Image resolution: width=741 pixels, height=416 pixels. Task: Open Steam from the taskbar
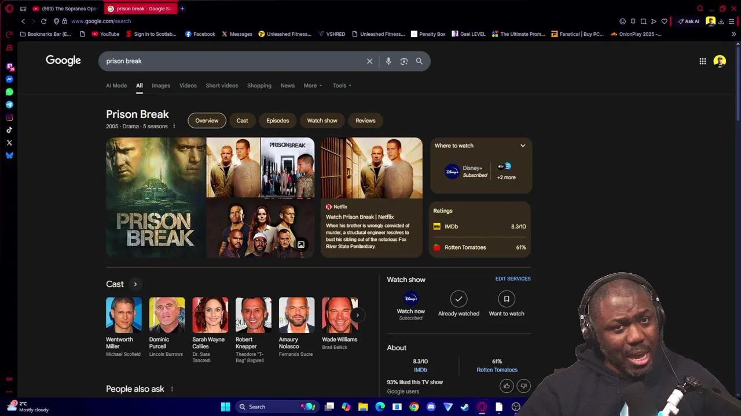tap(465, 407)
